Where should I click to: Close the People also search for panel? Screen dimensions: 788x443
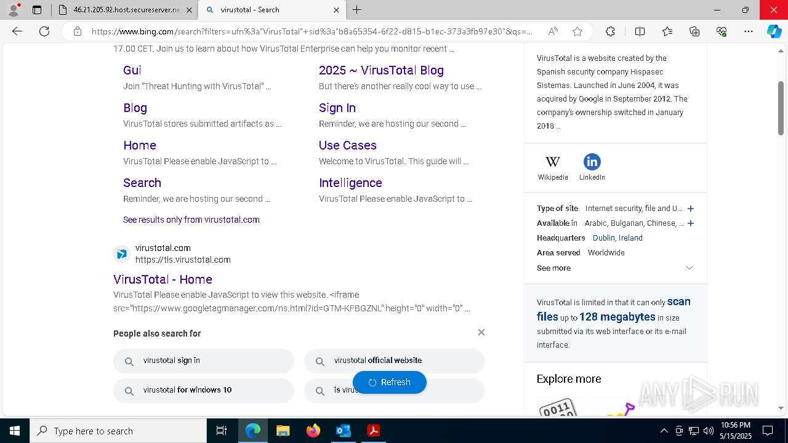tap(481, 332)
